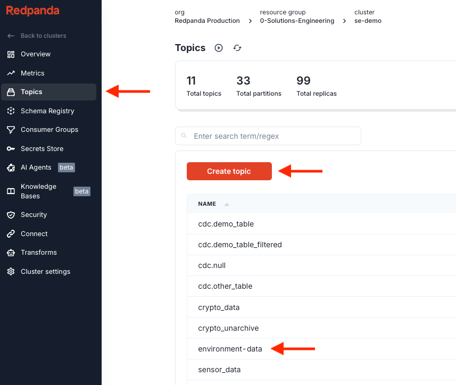The image size is (456, 385).
Task: Click the play icon next to Topics heading
Action: pyautogui.click(x=219, y=48)
